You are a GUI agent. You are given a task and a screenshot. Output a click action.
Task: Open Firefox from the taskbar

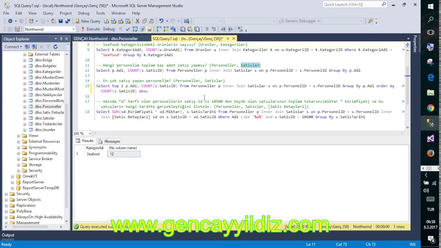click(431, 153)
